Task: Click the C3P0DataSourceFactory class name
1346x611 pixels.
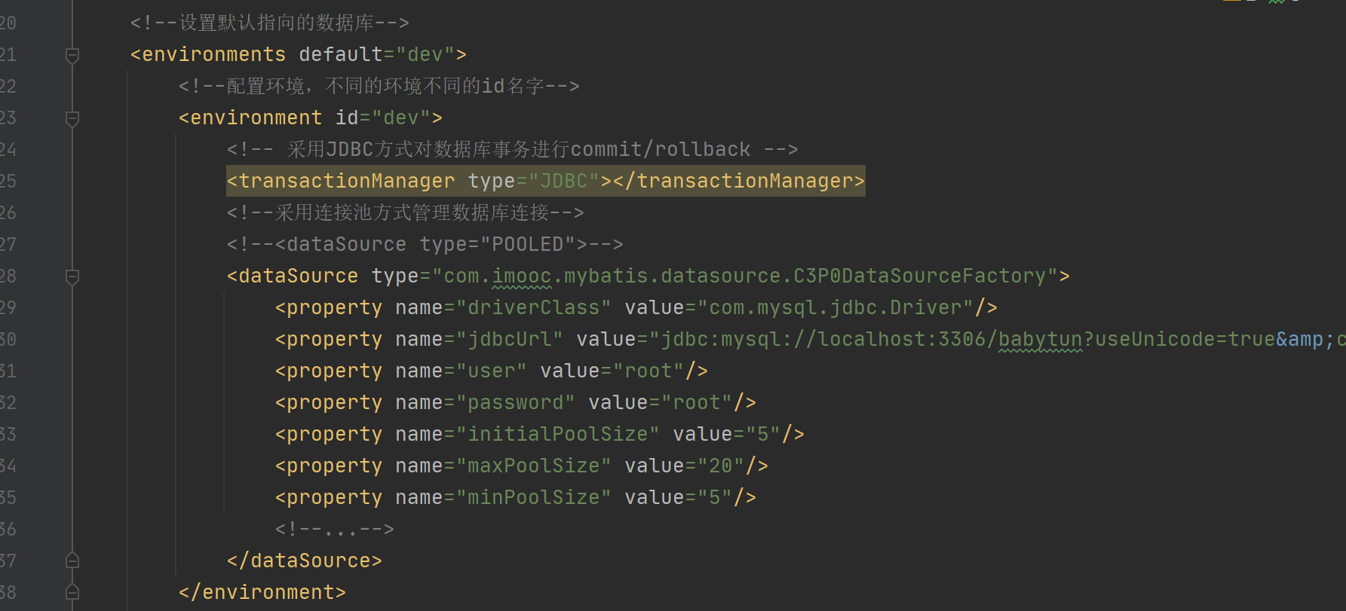Action: 919,276
